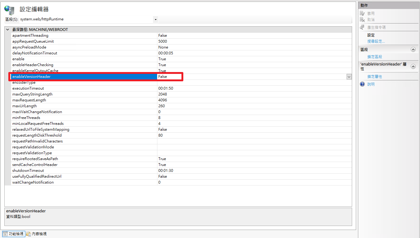Collapse the 區段 group in the actions pane

click(413, 49)
